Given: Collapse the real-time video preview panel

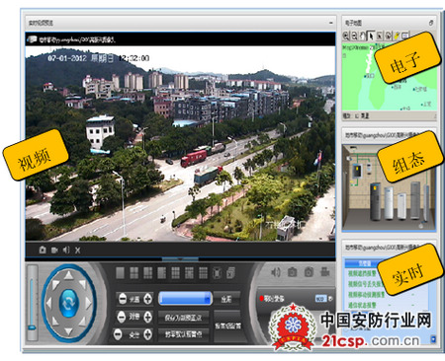Looking at the screenshot, I should [331, 23].
